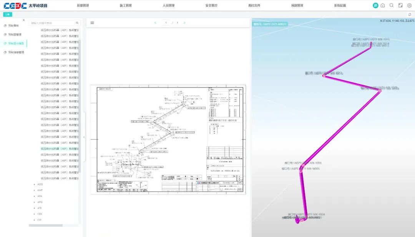Collapse the tree panel using the side handle

(84, 137)
